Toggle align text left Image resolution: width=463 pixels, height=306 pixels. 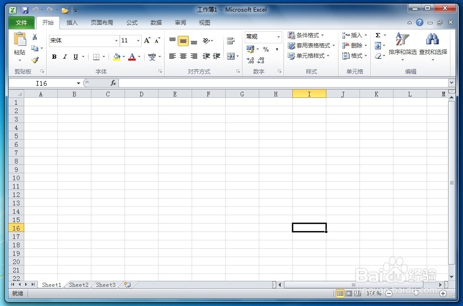pyautogui.click(x=173, y=56)
